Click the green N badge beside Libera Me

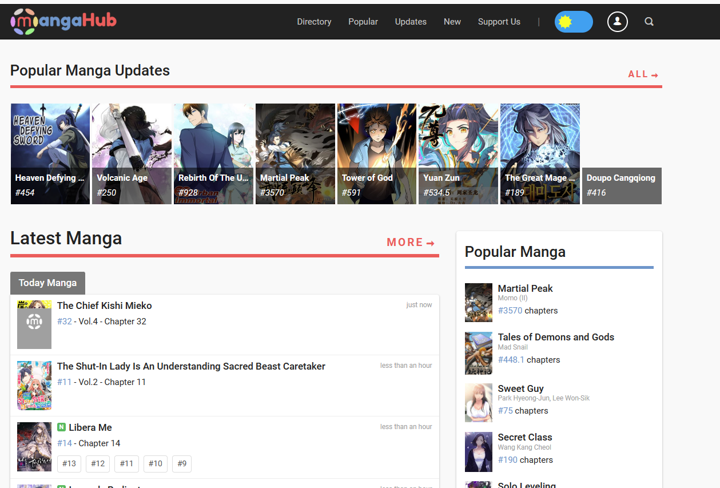pos(61,427)
